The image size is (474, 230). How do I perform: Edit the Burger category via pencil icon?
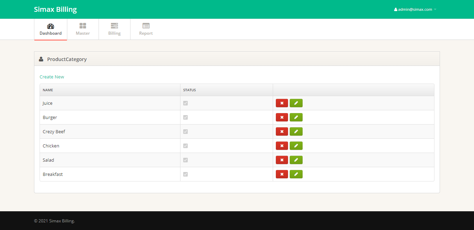tap(296, 117)
